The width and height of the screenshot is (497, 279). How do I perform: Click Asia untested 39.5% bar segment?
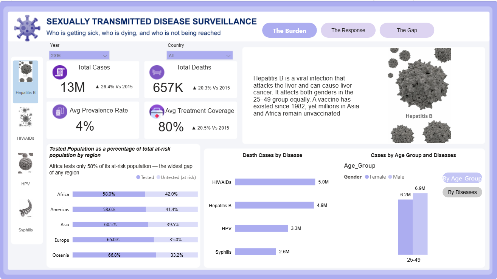173,224
